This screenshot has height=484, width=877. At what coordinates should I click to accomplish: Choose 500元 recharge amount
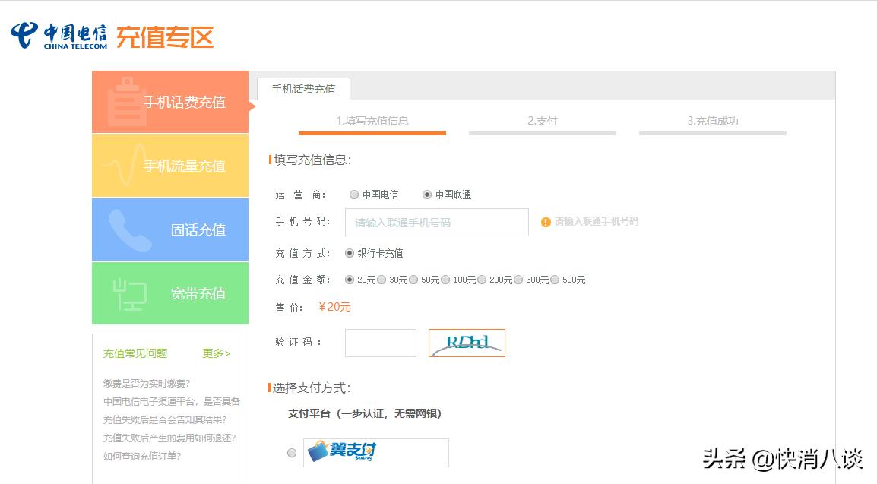(555, 280)
